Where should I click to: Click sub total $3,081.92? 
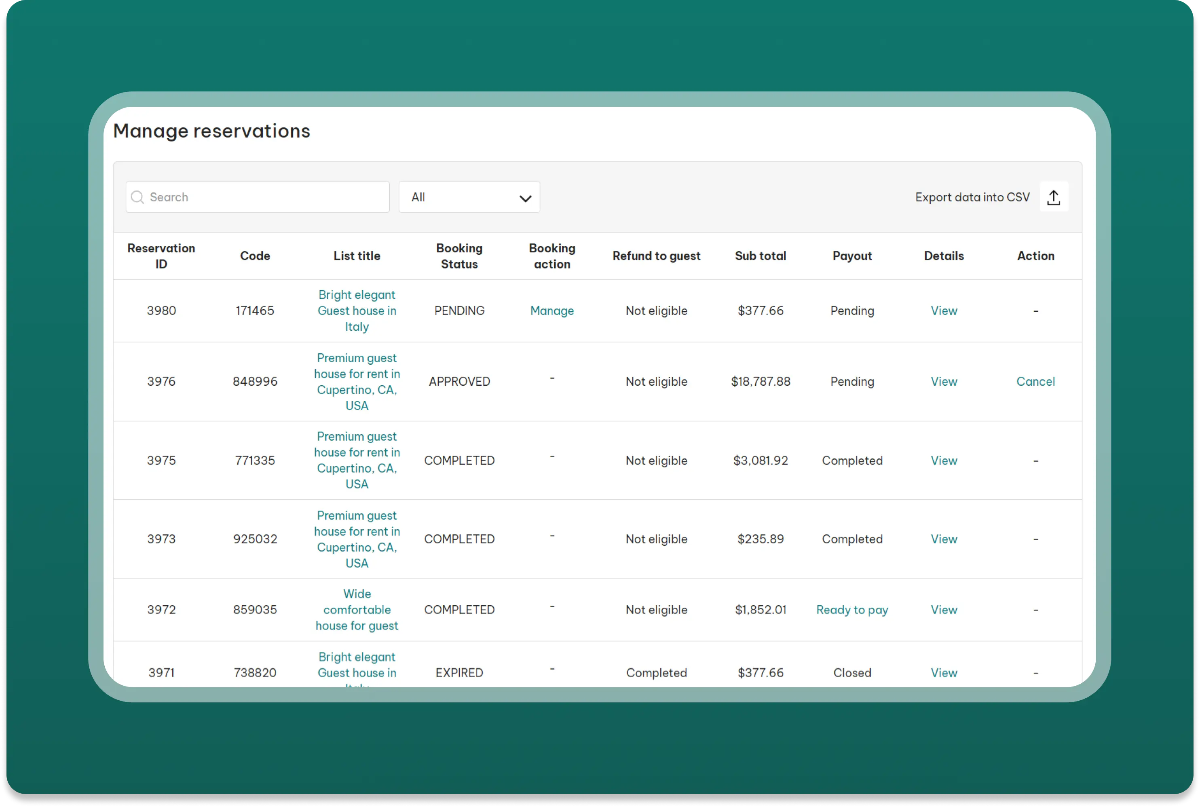760,461
